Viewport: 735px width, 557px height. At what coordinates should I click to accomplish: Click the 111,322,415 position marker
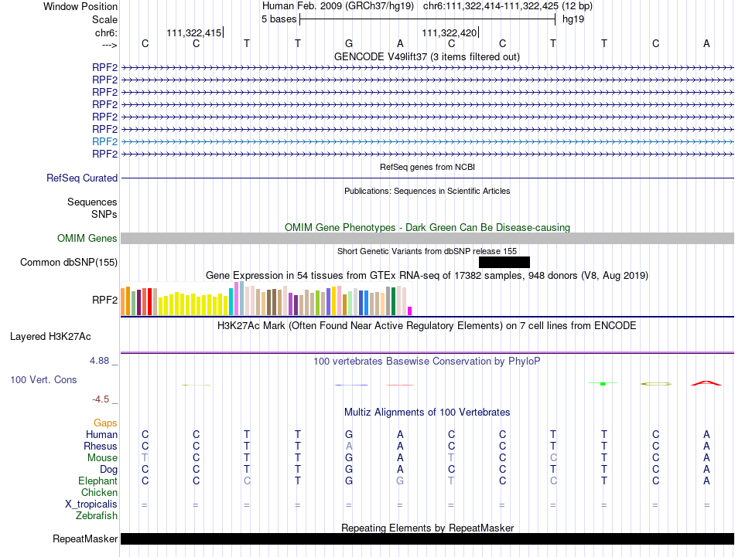[194, 32]
